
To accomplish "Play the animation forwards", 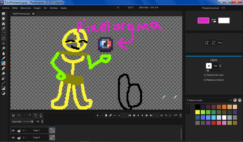I will pyautogui.click(x=142, y=115).
